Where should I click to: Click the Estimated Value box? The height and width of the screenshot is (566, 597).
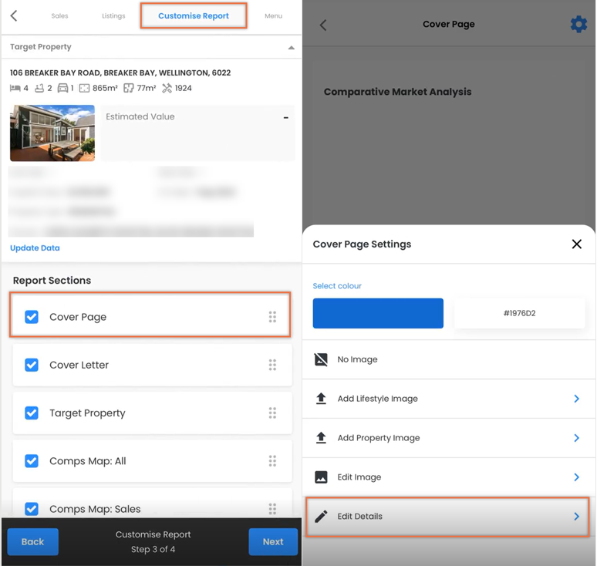[197, 133]
